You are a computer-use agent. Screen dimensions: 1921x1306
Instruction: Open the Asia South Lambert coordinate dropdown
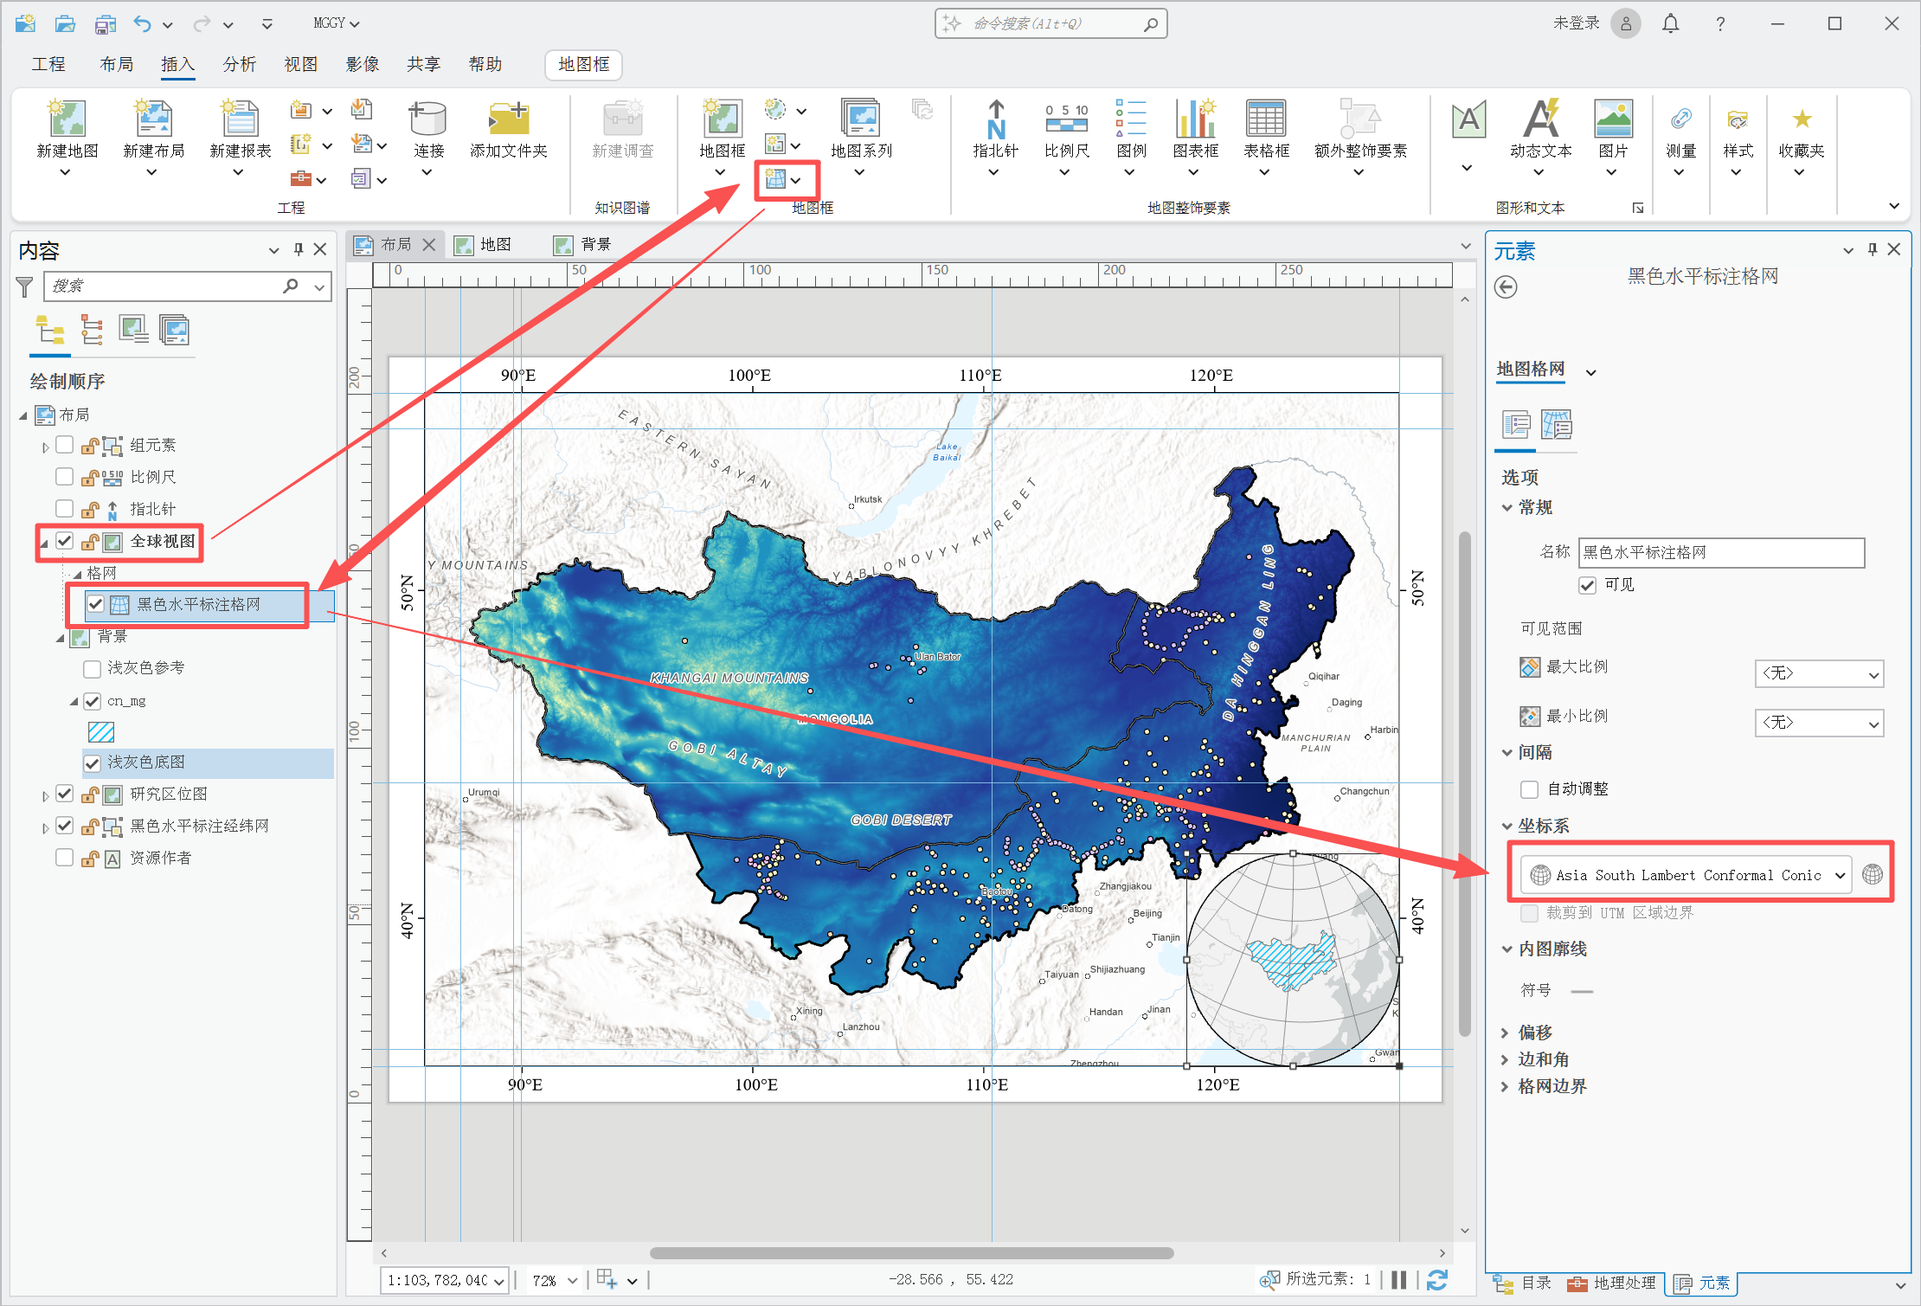1686,875
